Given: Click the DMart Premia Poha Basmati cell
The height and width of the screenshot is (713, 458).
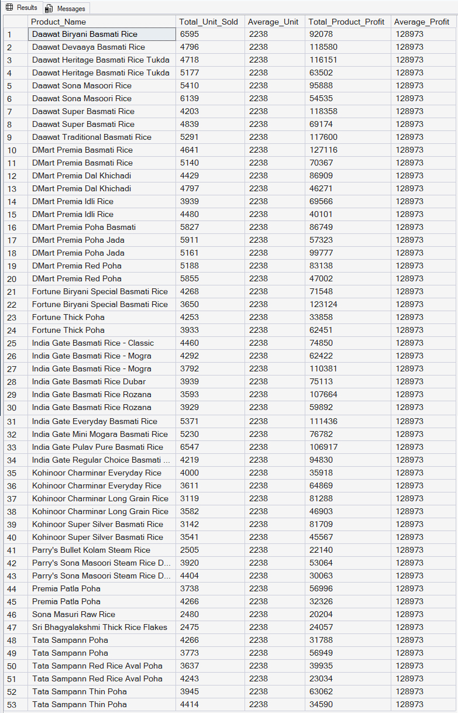Looking at the screenshot, I should [101, 227].
